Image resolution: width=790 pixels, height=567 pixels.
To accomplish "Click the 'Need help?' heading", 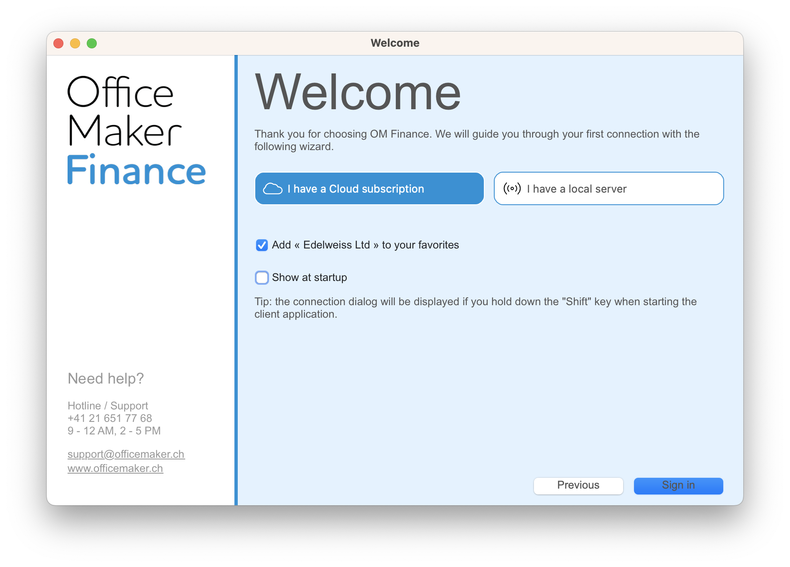I will tap(106, 379).
